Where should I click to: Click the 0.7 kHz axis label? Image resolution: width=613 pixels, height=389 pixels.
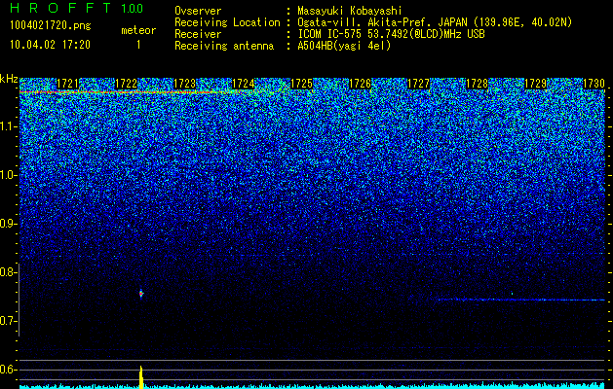[8, 321]
